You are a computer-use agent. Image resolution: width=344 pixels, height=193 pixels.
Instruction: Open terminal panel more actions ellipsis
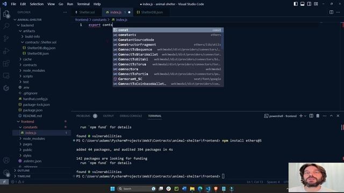coord(325,116)
